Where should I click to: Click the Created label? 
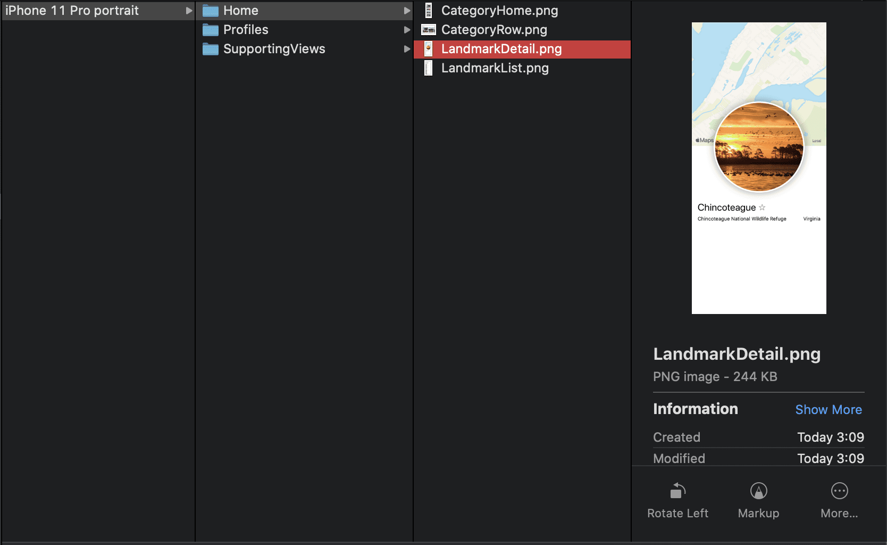point(676,437)
